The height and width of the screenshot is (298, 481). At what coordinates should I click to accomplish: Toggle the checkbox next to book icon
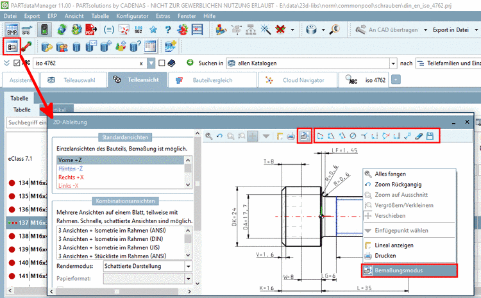tap(162, 63)
